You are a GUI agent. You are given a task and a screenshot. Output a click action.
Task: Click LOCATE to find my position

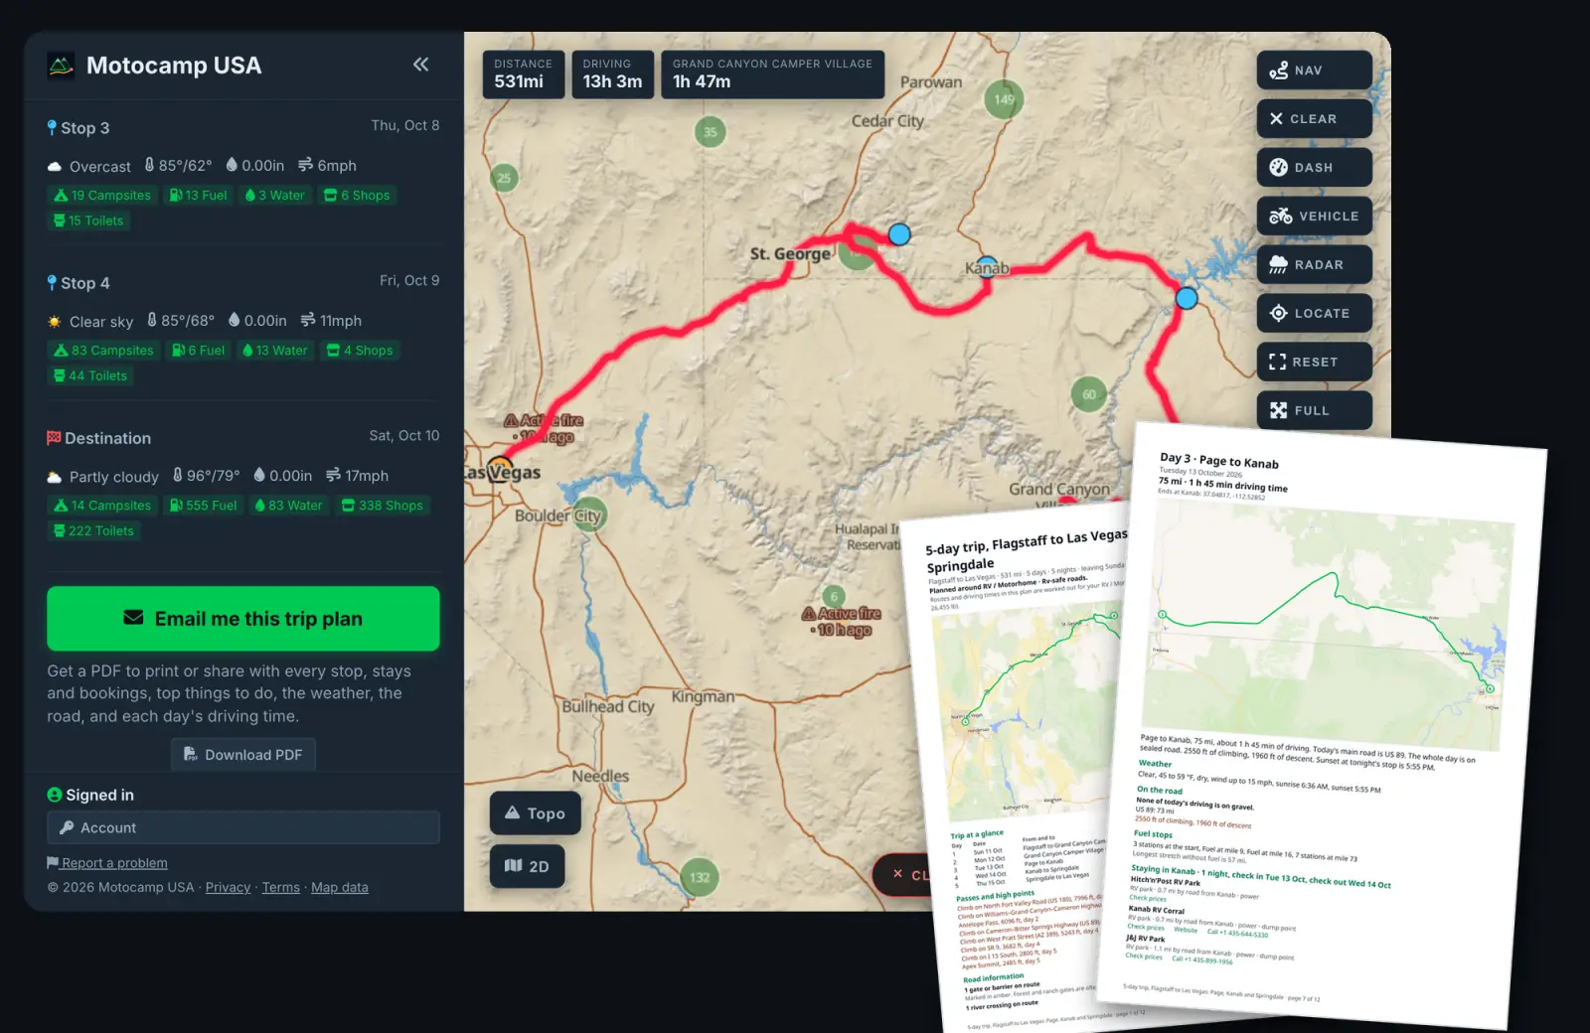[1314, 314]
